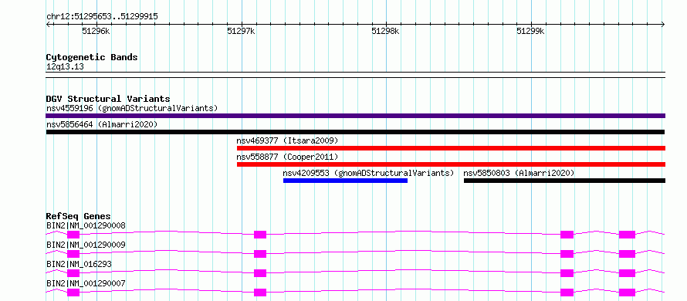Screen dimensions: 687x301
Task: Click the nsv4209553 blue variant bar
Action: point(345,181)
